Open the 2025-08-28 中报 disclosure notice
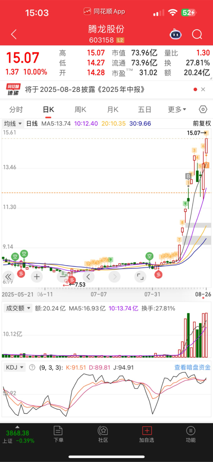This screenshot has height=462, width=213. 85,89
